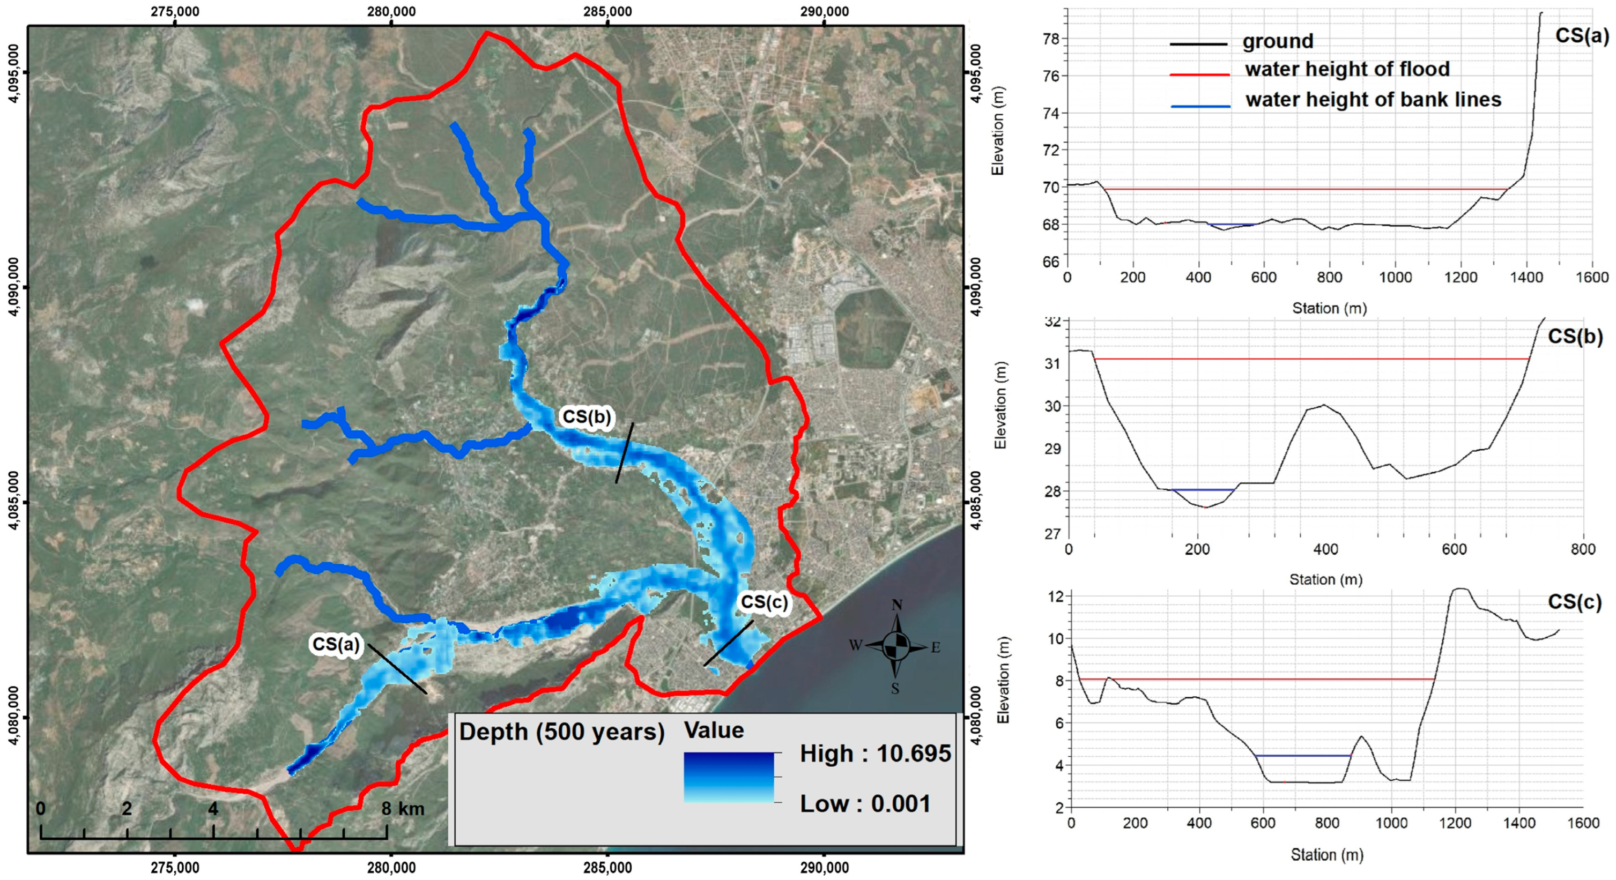1616x880 pixels.
Task: Click the 'High : 10.695' legend value
Action: pyautogui.click(x=875, y=754)
